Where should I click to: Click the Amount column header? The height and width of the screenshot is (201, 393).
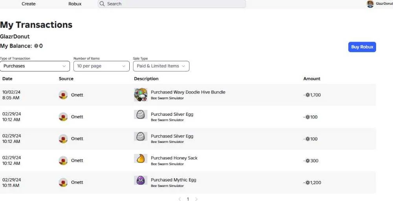tap(312, 79)
